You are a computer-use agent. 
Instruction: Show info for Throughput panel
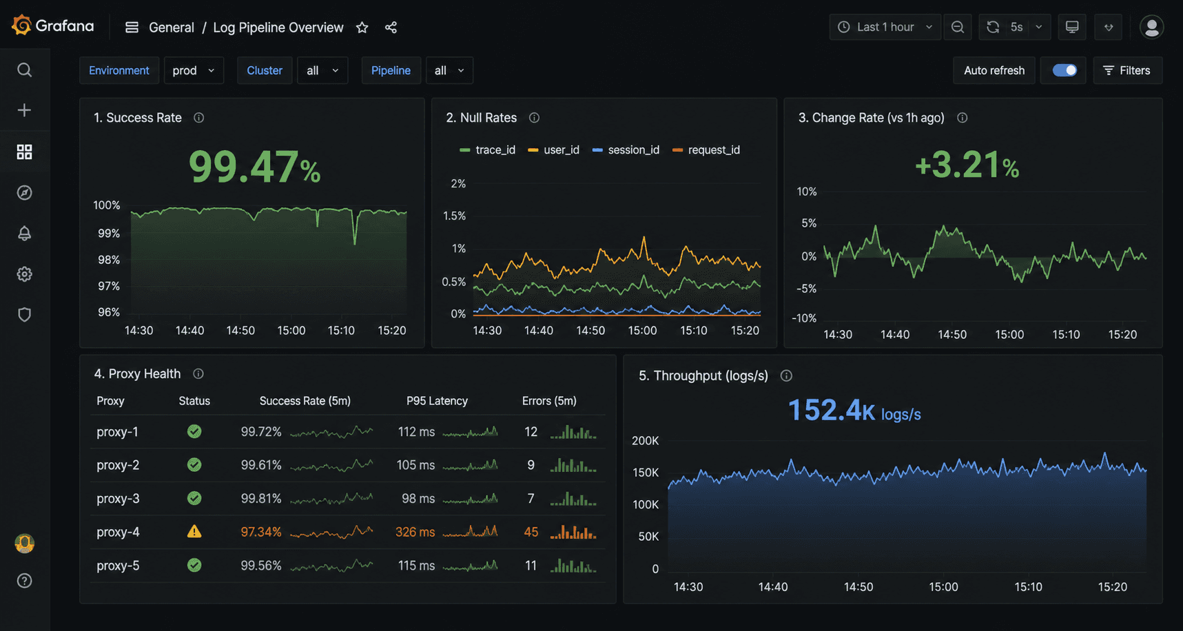pos(786,375)
